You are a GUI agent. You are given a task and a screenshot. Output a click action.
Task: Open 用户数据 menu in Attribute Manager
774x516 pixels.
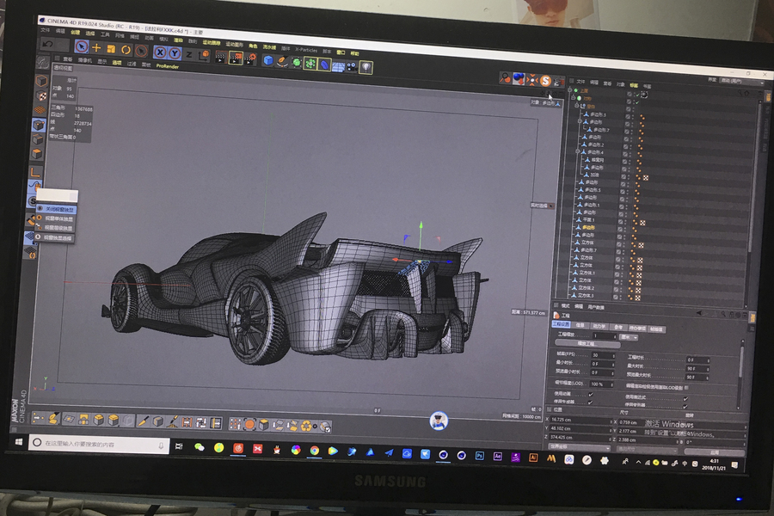tap(596, 307)
